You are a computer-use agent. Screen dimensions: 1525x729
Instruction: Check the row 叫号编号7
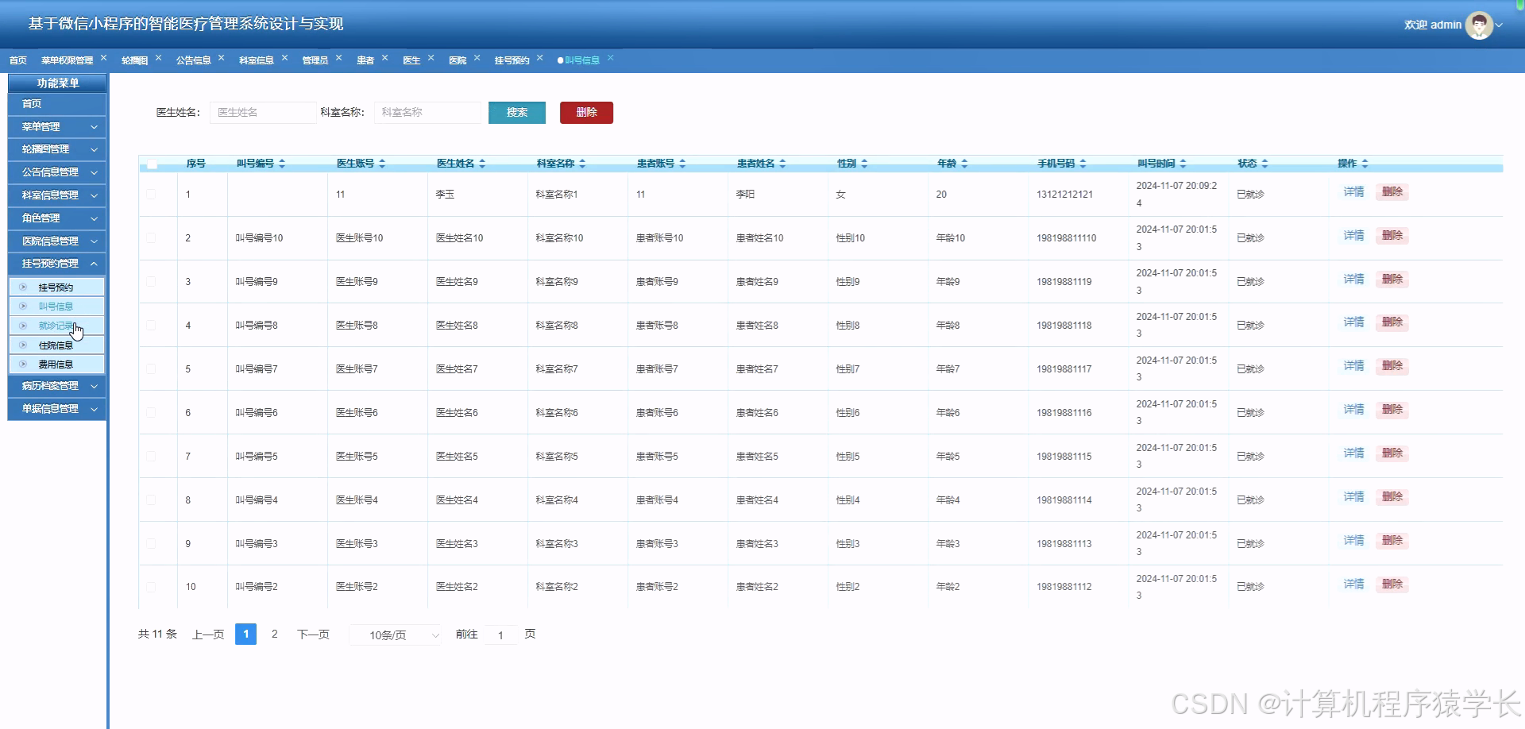click(x=151, y=369)
